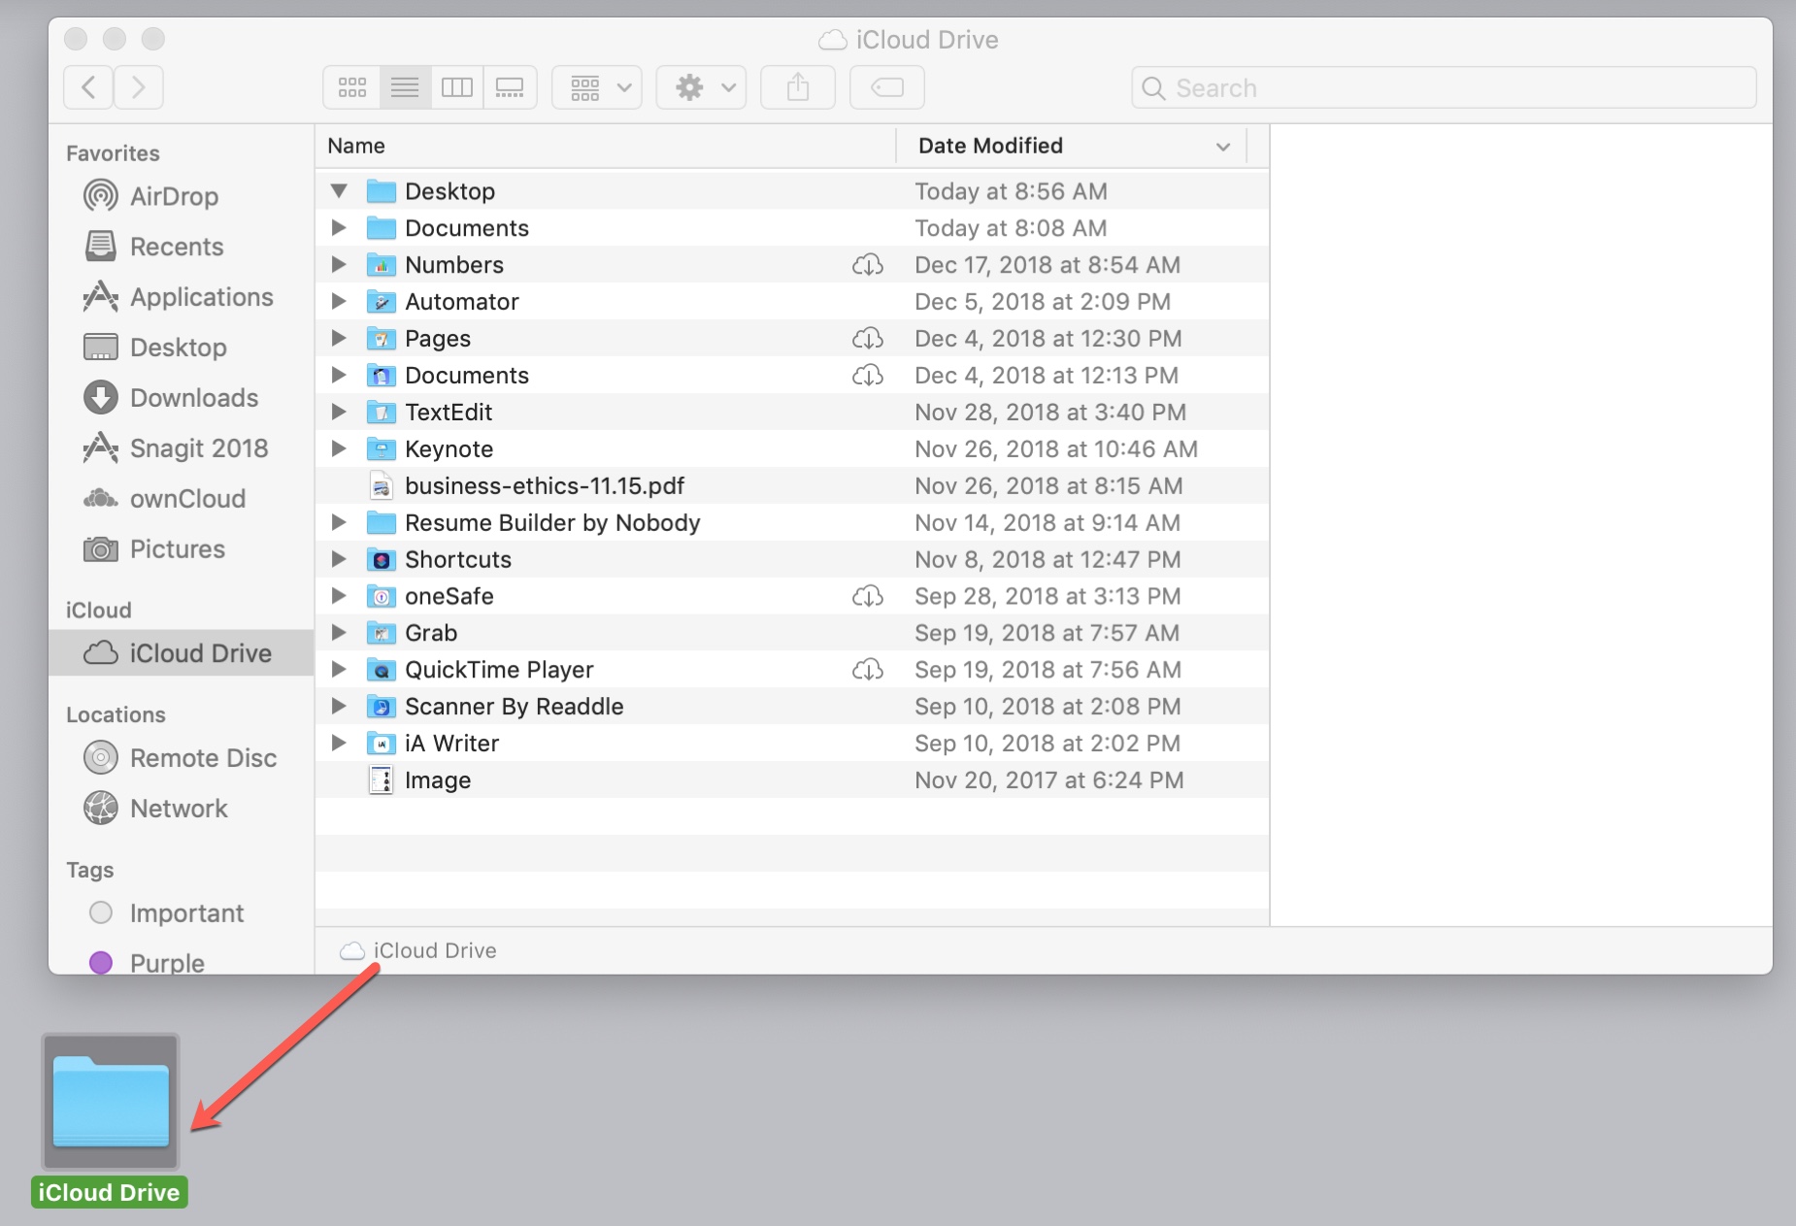Click the Edit Tags icon in the toolbar
1796x1226 pixels.
click(887, 86)
